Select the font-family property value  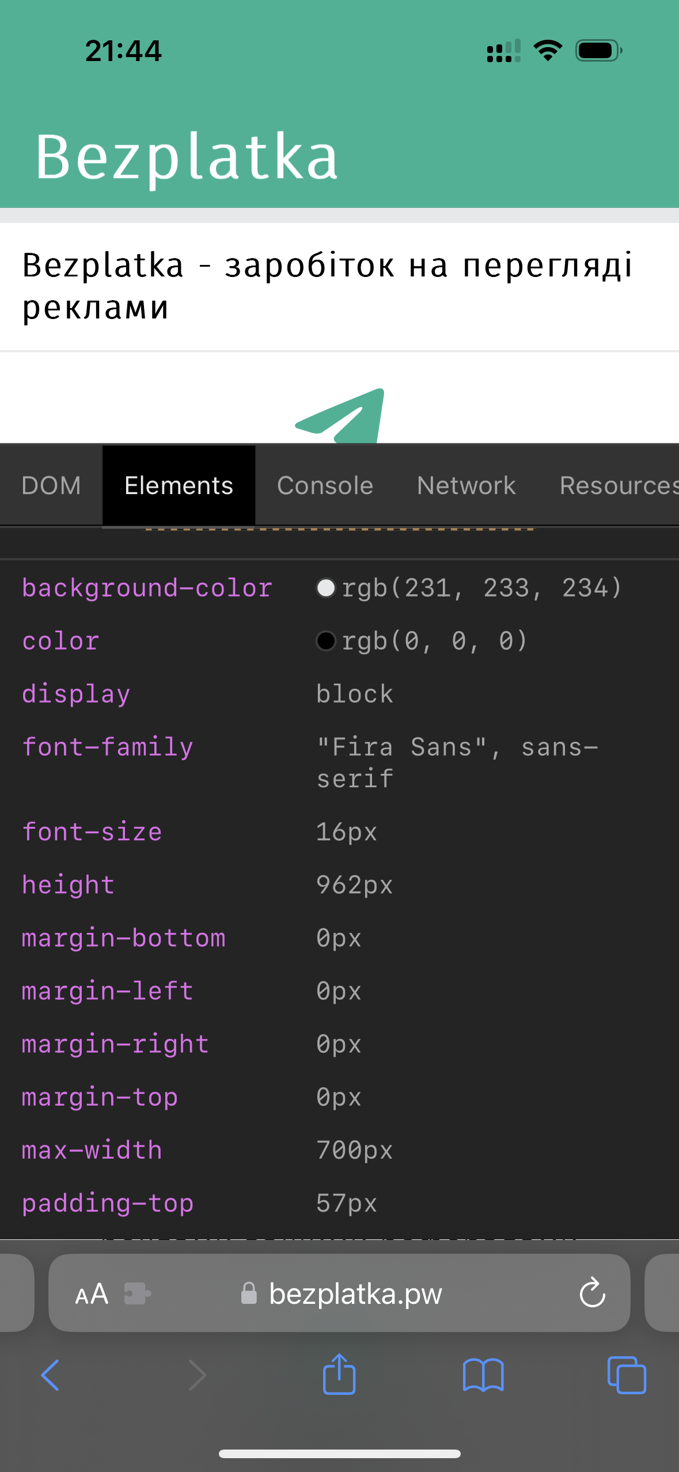(x=457, y=762)
